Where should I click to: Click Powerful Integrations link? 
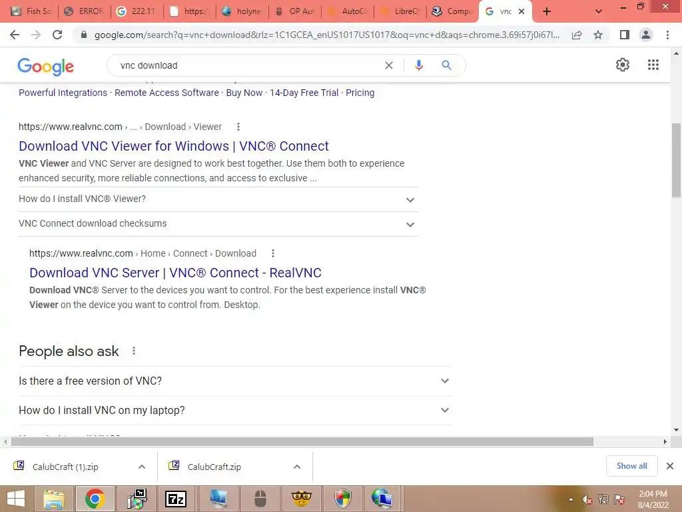63,93
